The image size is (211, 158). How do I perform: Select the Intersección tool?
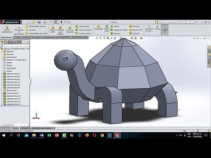point(136,30)
